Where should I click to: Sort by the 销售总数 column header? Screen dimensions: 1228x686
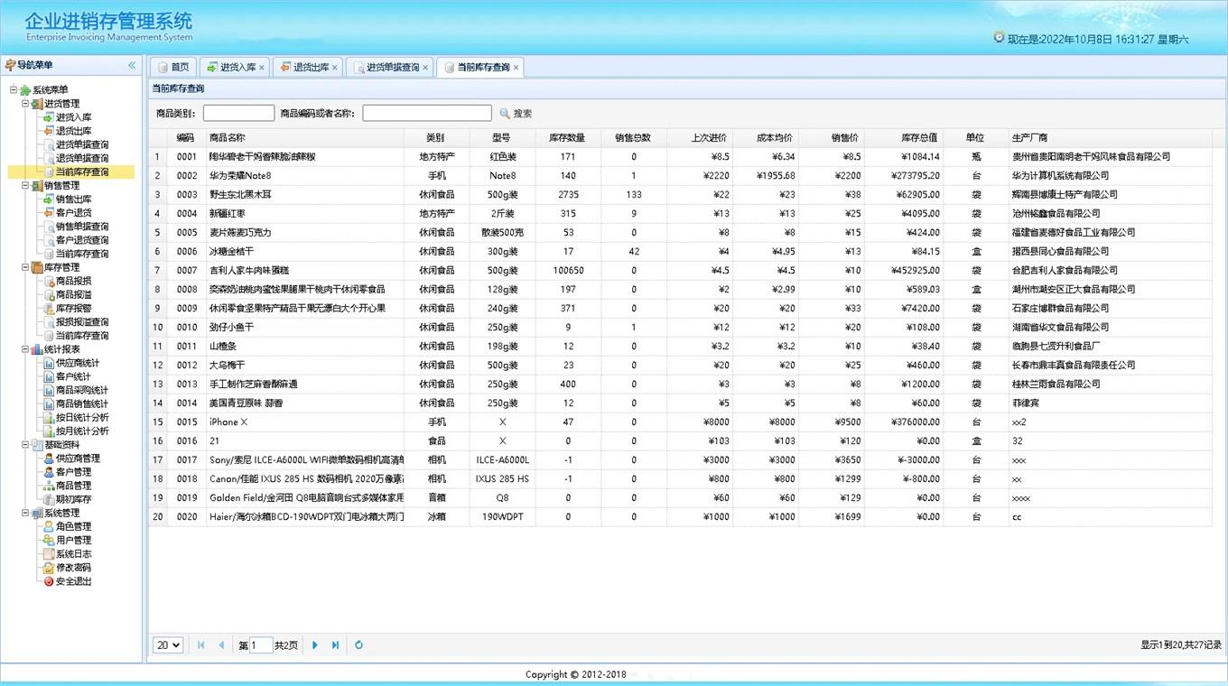633,138
